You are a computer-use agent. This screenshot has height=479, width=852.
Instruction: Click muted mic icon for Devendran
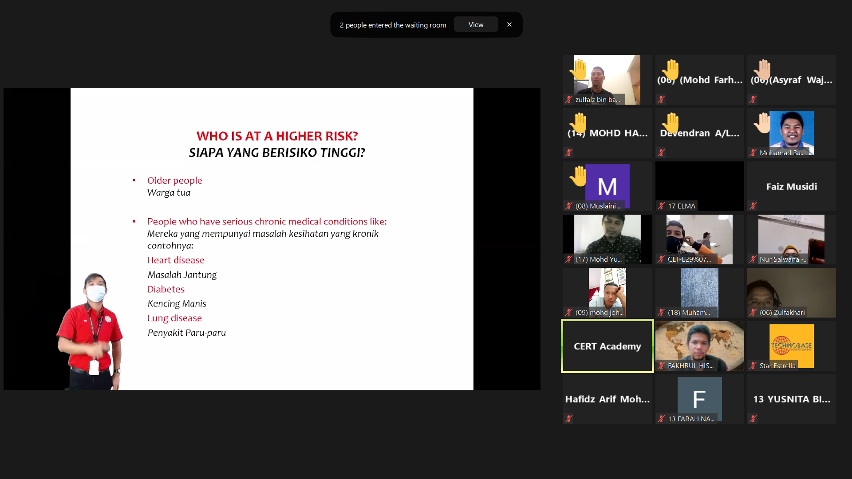[661, 153]
